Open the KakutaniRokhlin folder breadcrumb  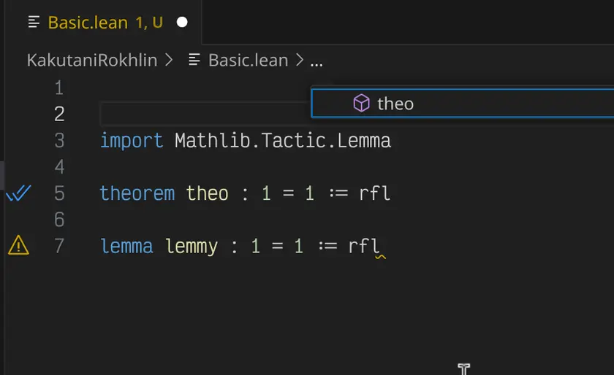tap(92, 61)
